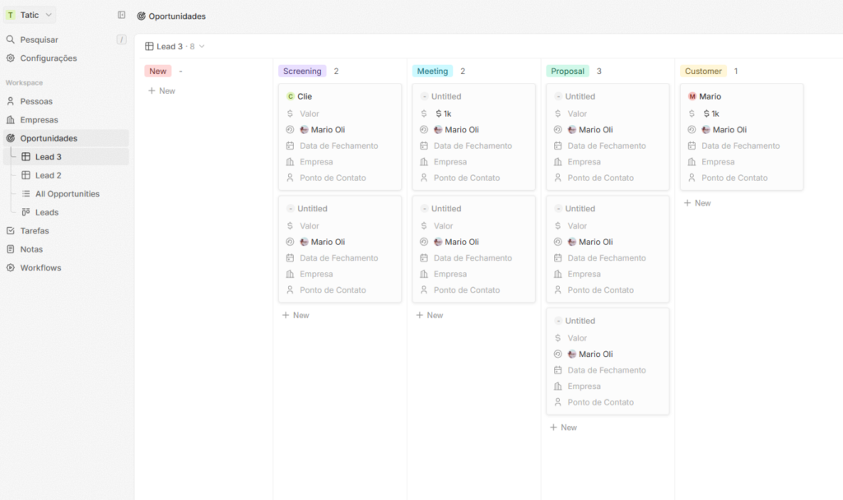Screen dimensions: 843x500
Task: Open the Tatic workspace dropdown
Action: (x=30, y=15)
